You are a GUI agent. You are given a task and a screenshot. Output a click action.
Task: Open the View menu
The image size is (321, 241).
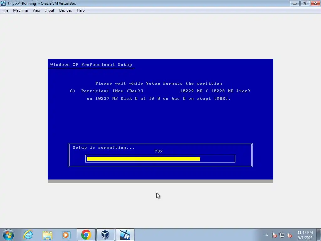(36, 10)
